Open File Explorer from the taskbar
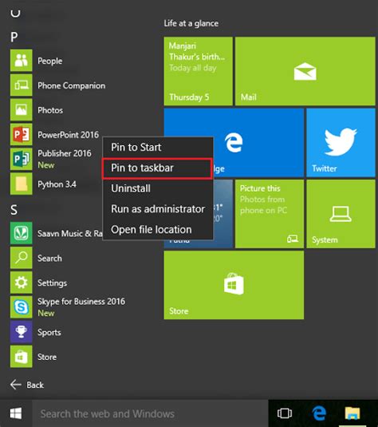The width and height of the screenshot is (378, 427). pos(352,413)
